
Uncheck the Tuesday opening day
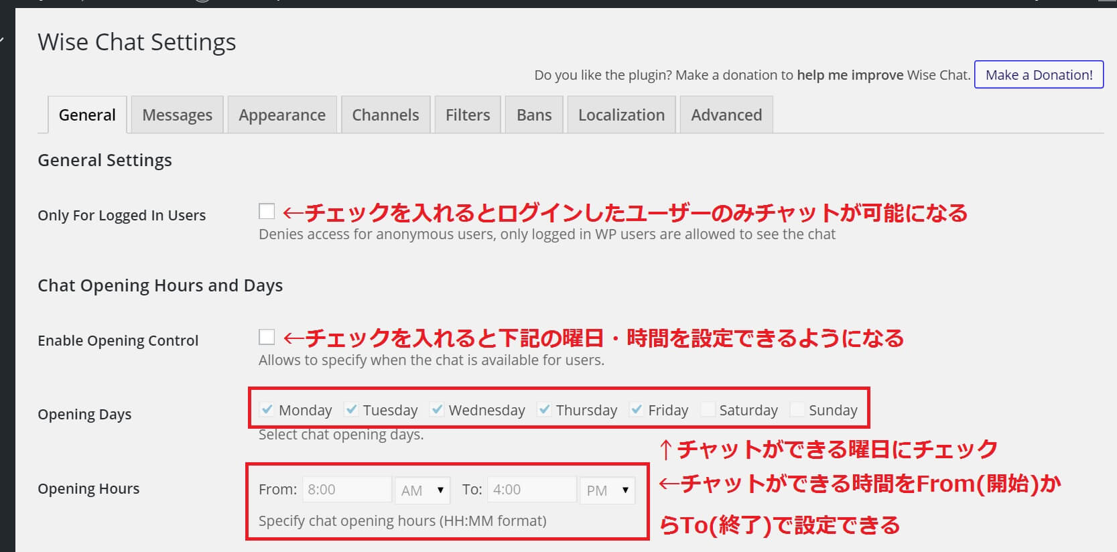[x=351, y=409]
